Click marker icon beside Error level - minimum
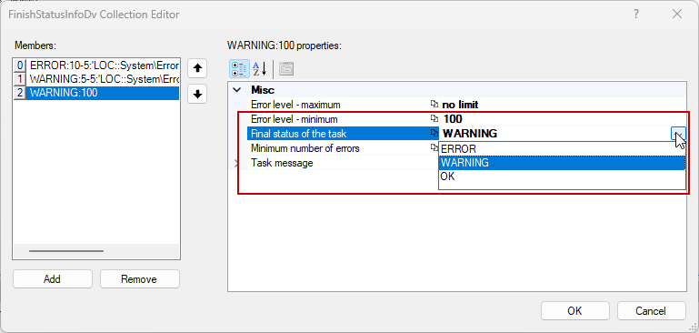This screenshot has width=699, height=333. [x=434, y=119]
